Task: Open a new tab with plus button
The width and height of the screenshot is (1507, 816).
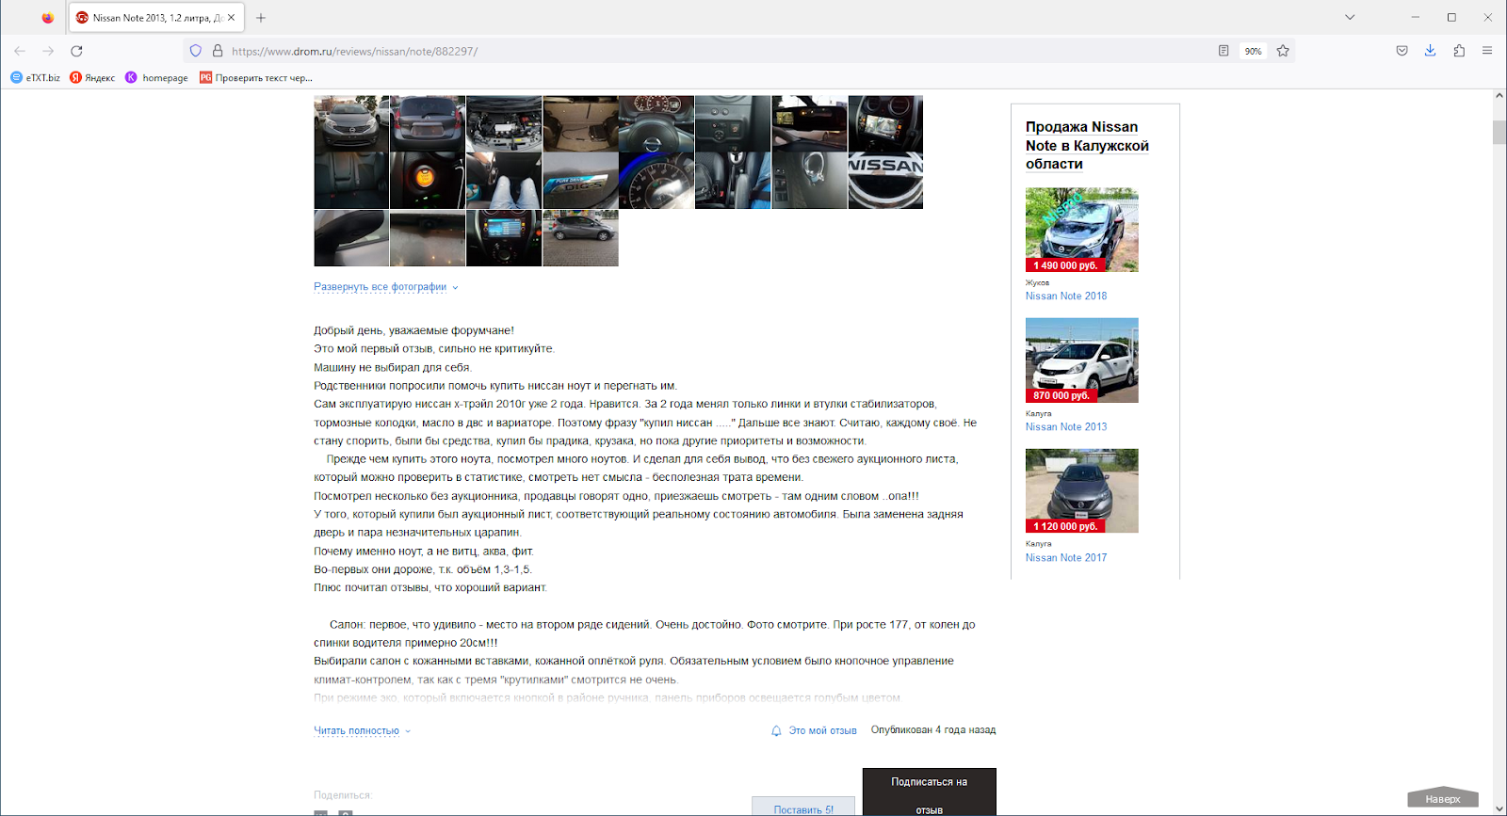Action: [261, 18]
